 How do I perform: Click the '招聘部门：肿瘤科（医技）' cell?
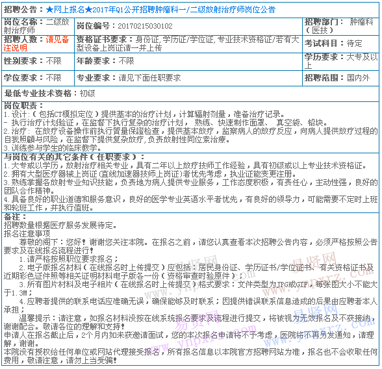point(340,26)
